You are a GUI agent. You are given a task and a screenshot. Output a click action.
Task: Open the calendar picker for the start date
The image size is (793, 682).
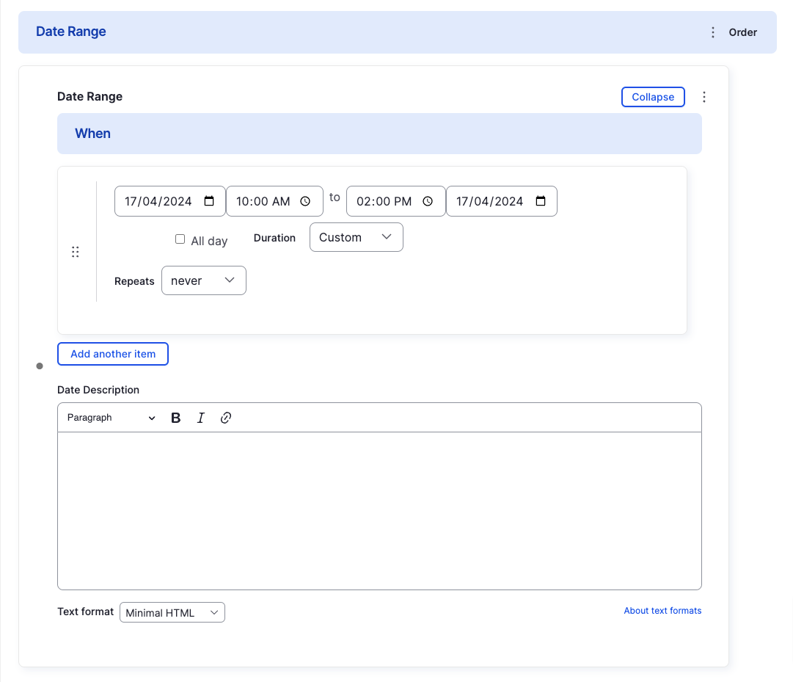tap(211, 200)
